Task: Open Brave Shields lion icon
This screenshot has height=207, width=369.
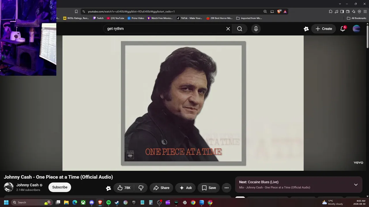Action: (x=279, y=11)
